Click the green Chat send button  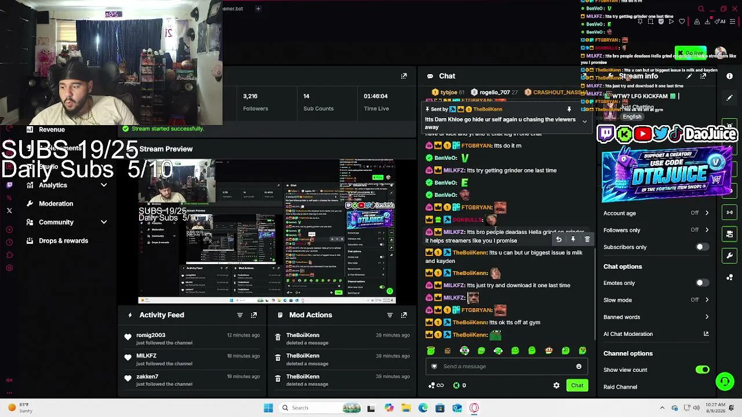tap(577, 386)
